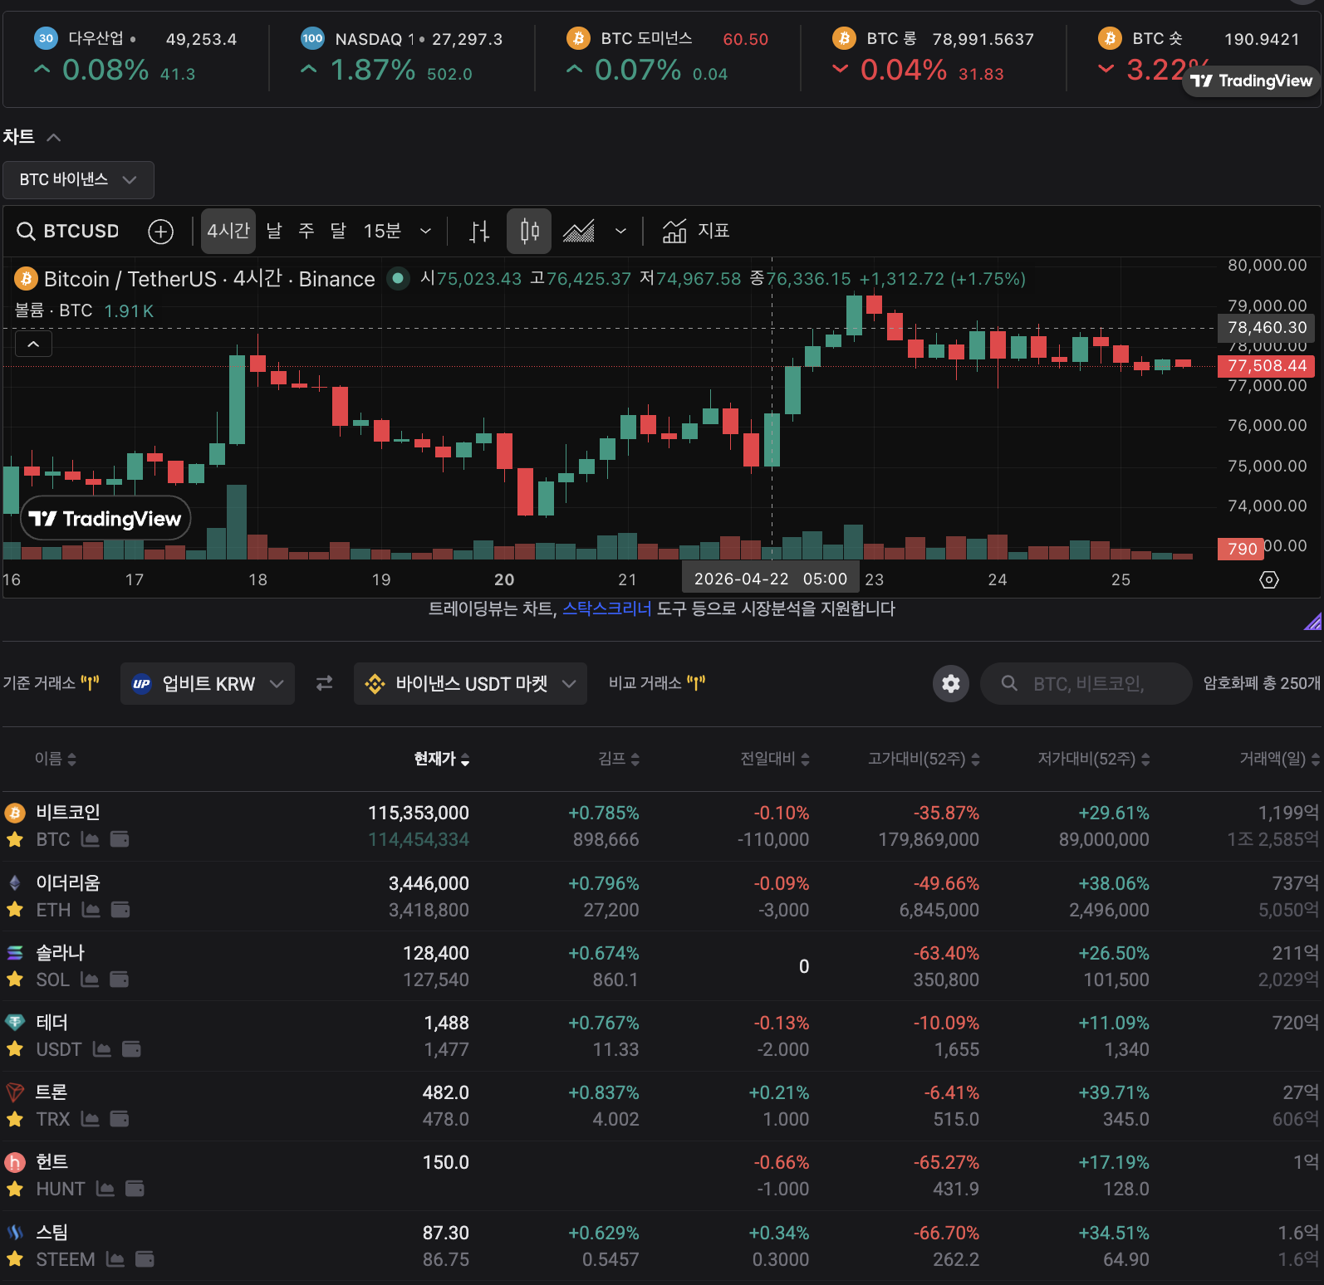Viewport: 1324px width, 1285px height.
Task: Open the 바이낸스 USDT 마켓 dropdown
Action: [470, 683]
